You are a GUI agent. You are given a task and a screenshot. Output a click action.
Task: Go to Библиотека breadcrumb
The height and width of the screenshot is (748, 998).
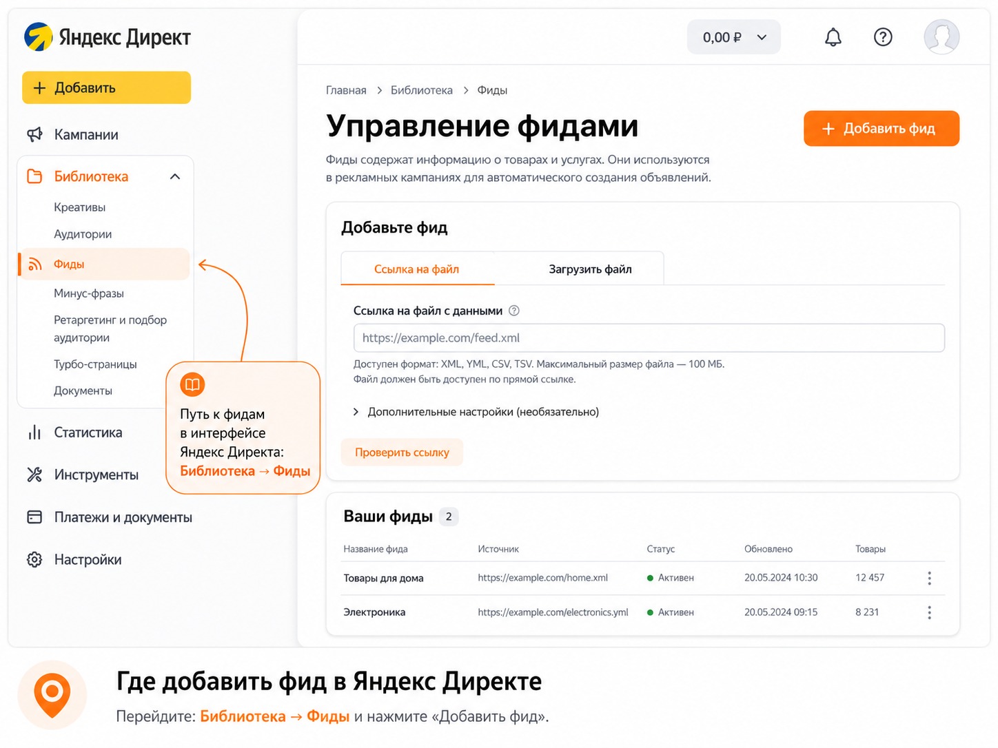[x=422, y=90]
